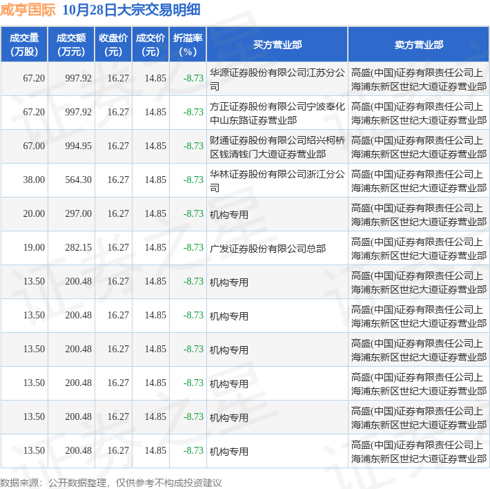
Task: Click the 10月28日大宗交易明细 heading
Action: click(131, 10)
